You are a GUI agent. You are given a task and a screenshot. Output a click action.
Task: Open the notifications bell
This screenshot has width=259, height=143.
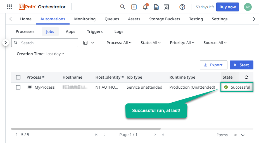tap(145, 7)
